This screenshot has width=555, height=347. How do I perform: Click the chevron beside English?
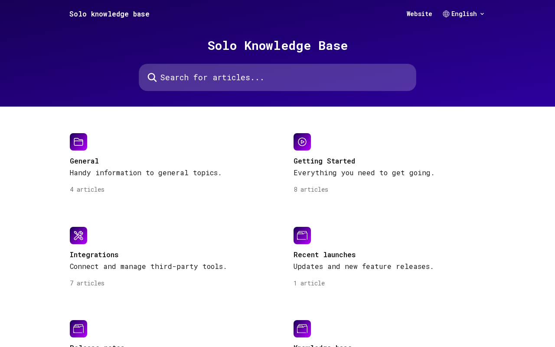(x=482, y=14)
